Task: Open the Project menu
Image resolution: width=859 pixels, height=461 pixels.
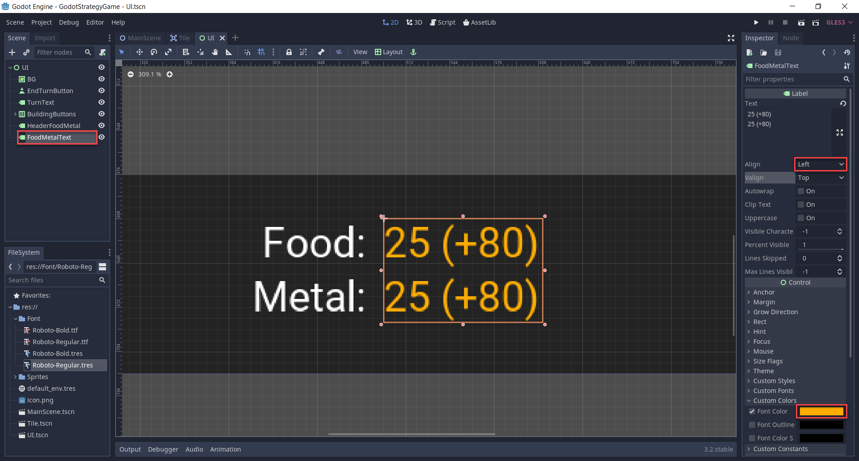Action: click(x=41, y=22)
